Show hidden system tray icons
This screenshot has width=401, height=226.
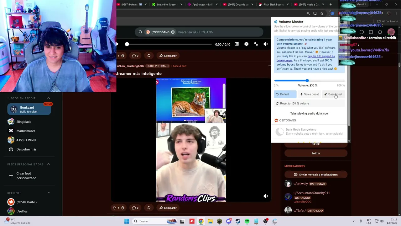[354, 221]
